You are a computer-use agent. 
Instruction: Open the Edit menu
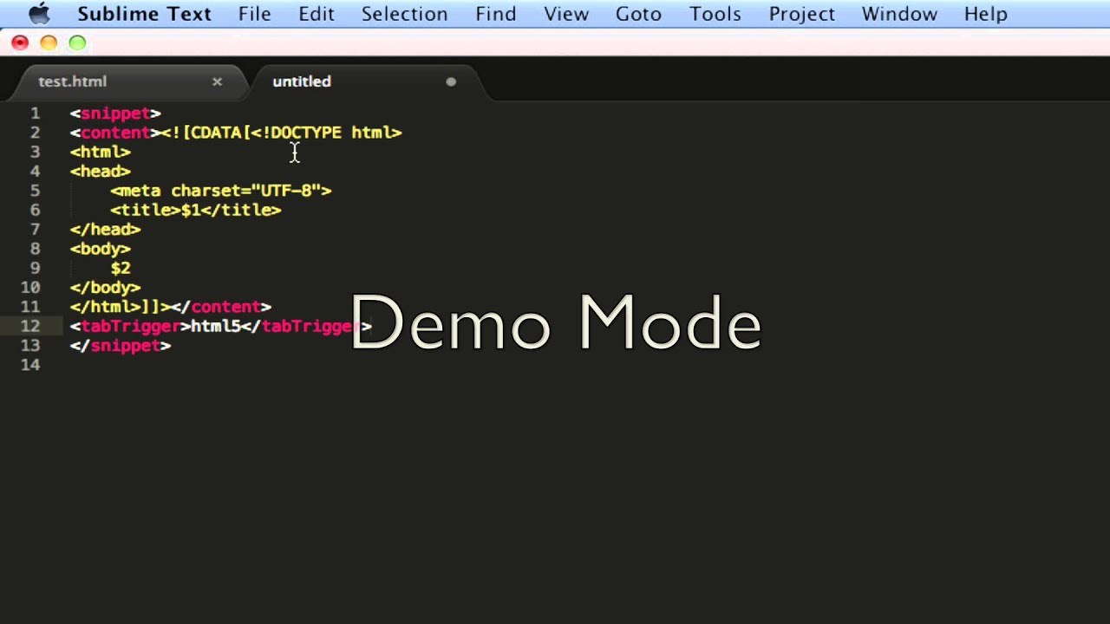(317, 14)
